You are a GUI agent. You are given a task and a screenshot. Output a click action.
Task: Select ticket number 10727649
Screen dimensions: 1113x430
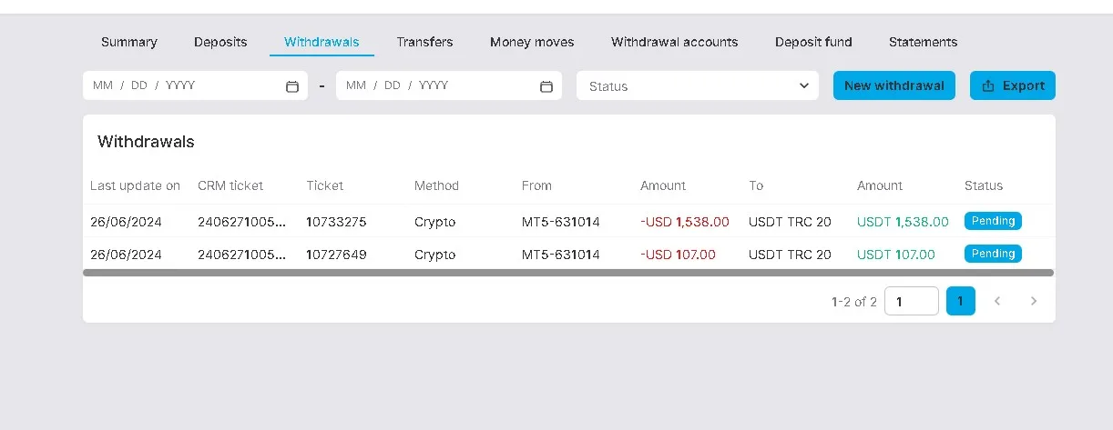coord(337,255)
